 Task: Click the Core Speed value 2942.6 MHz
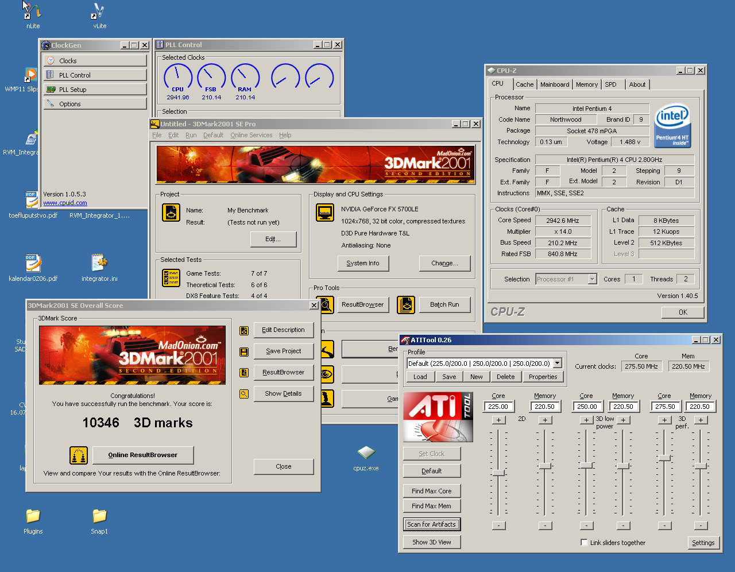[x=563, y=221]
